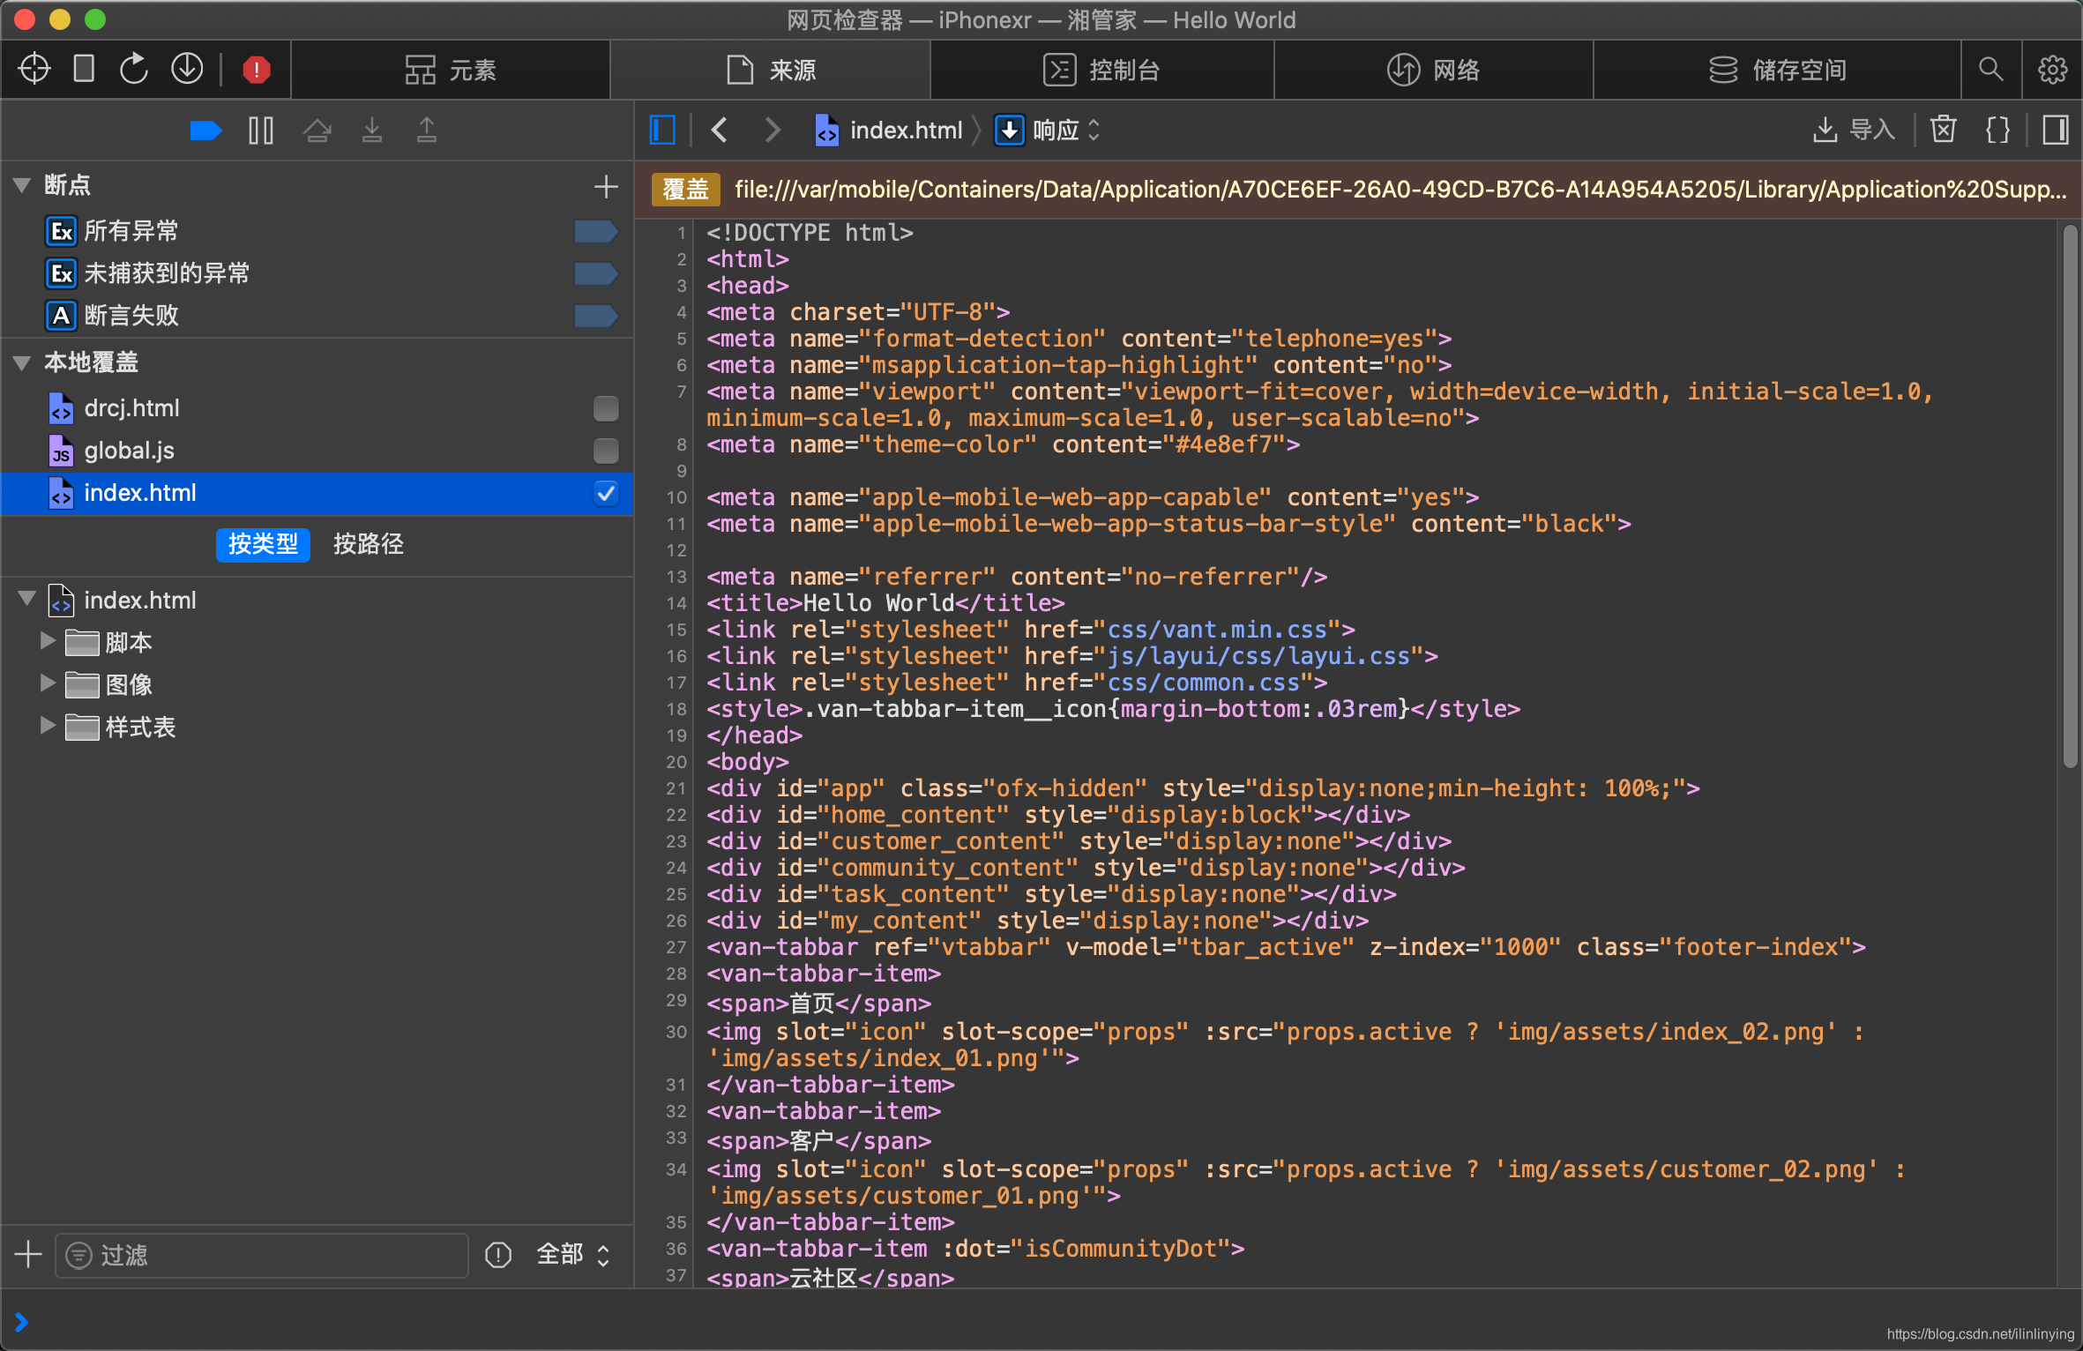Enable the global.js override checkbox
The width and height of the screenshot is (2083, 1351).
coord(605,451)
